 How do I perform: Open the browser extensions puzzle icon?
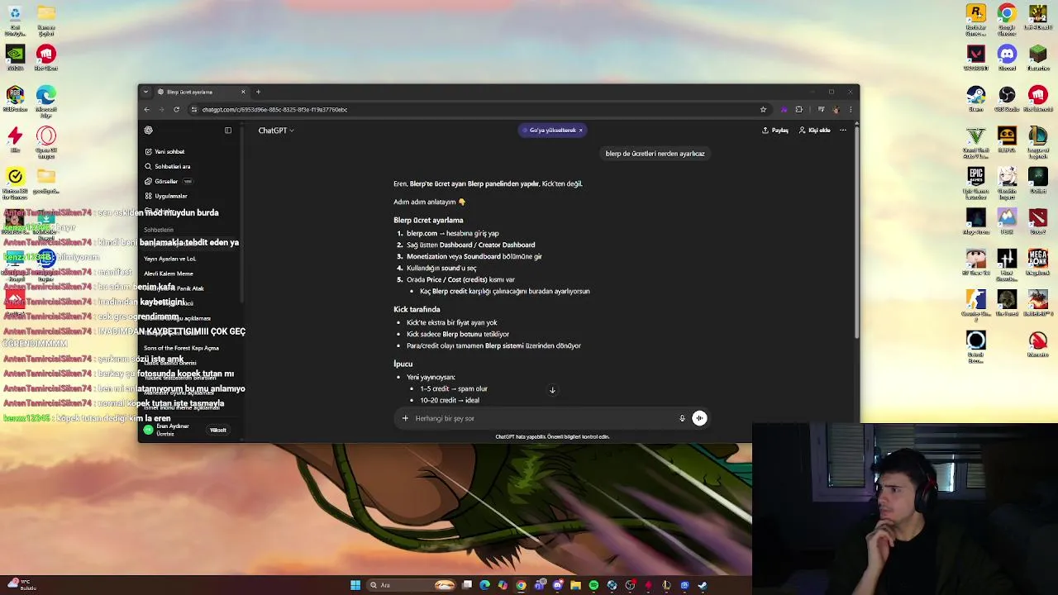[798, 109]
